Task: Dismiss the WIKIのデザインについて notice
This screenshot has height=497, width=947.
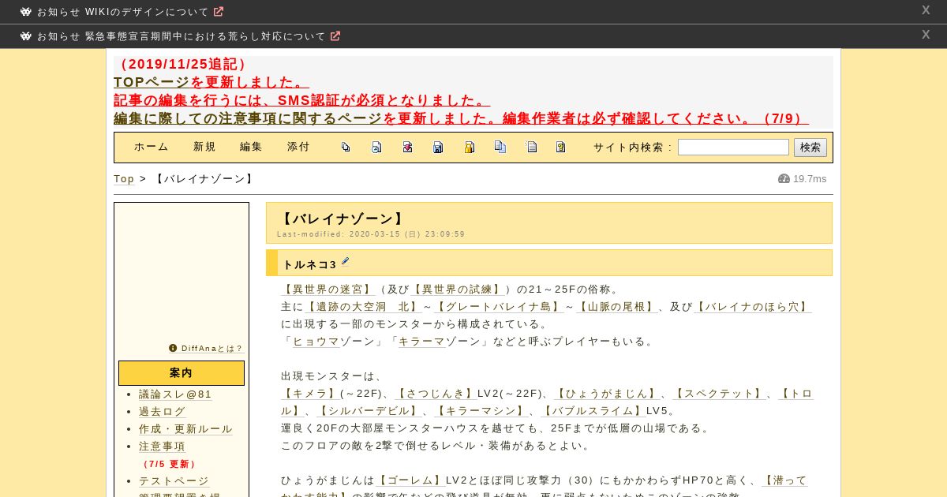Action: (926, 11)
